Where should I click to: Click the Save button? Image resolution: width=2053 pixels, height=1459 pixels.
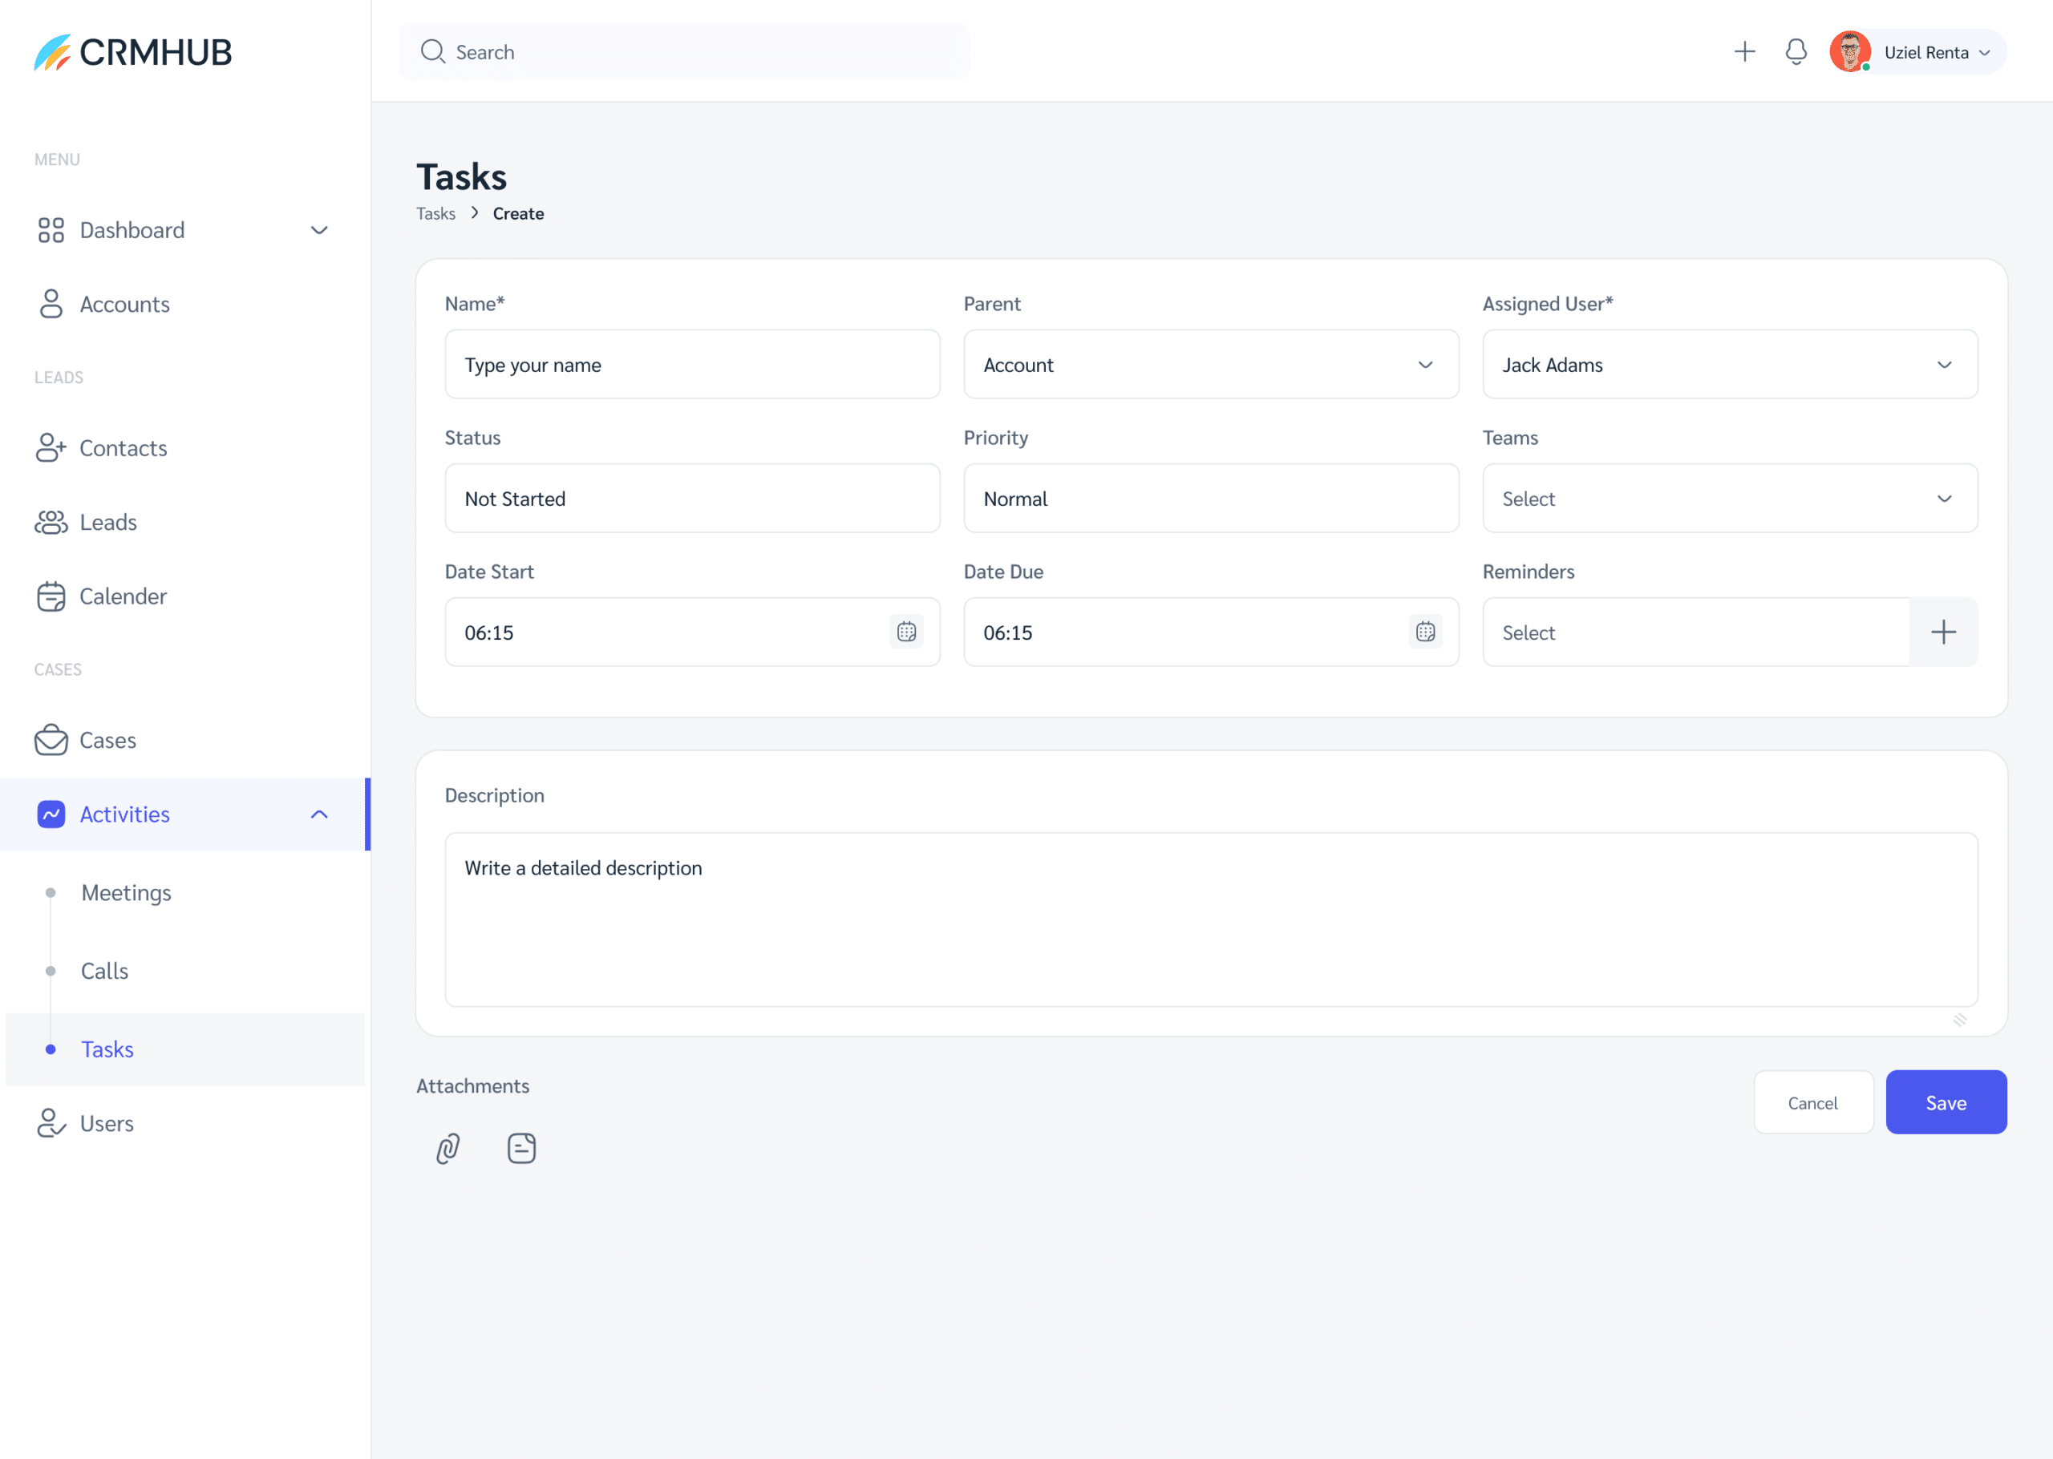click(1946, 1102)
